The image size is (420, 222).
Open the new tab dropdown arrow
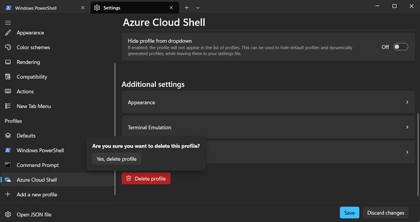pos(197,8)
